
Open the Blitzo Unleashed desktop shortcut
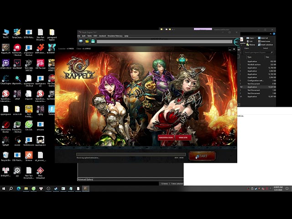pyautogui.click(x=41, y=173)
